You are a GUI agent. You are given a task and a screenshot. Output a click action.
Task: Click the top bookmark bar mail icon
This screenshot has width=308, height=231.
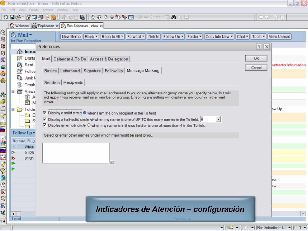(x=3, y=32)
